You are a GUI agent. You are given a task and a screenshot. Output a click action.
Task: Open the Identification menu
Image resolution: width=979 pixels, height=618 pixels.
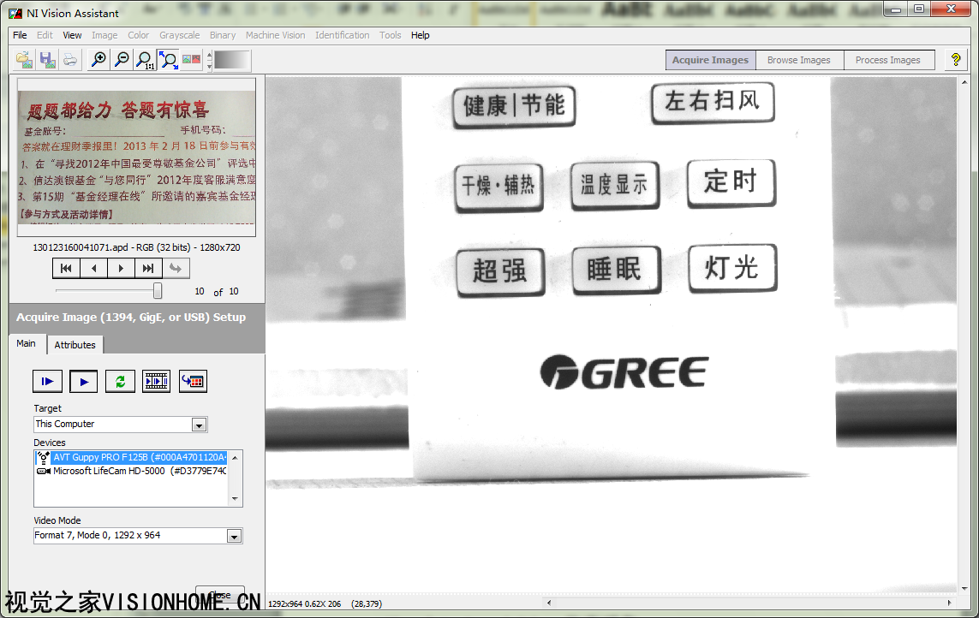point(342,35)
